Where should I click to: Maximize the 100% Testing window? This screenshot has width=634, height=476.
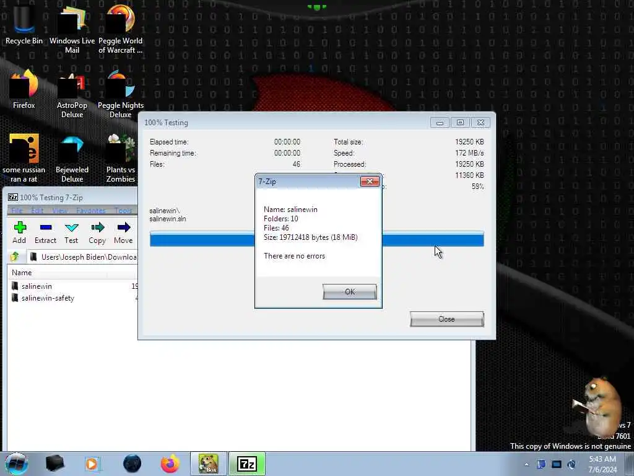pos(460,122)
